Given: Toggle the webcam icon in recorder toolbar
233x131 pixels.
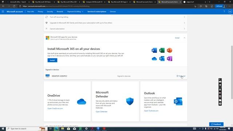Looking at the screenshot, I should [x=220, y=96].
